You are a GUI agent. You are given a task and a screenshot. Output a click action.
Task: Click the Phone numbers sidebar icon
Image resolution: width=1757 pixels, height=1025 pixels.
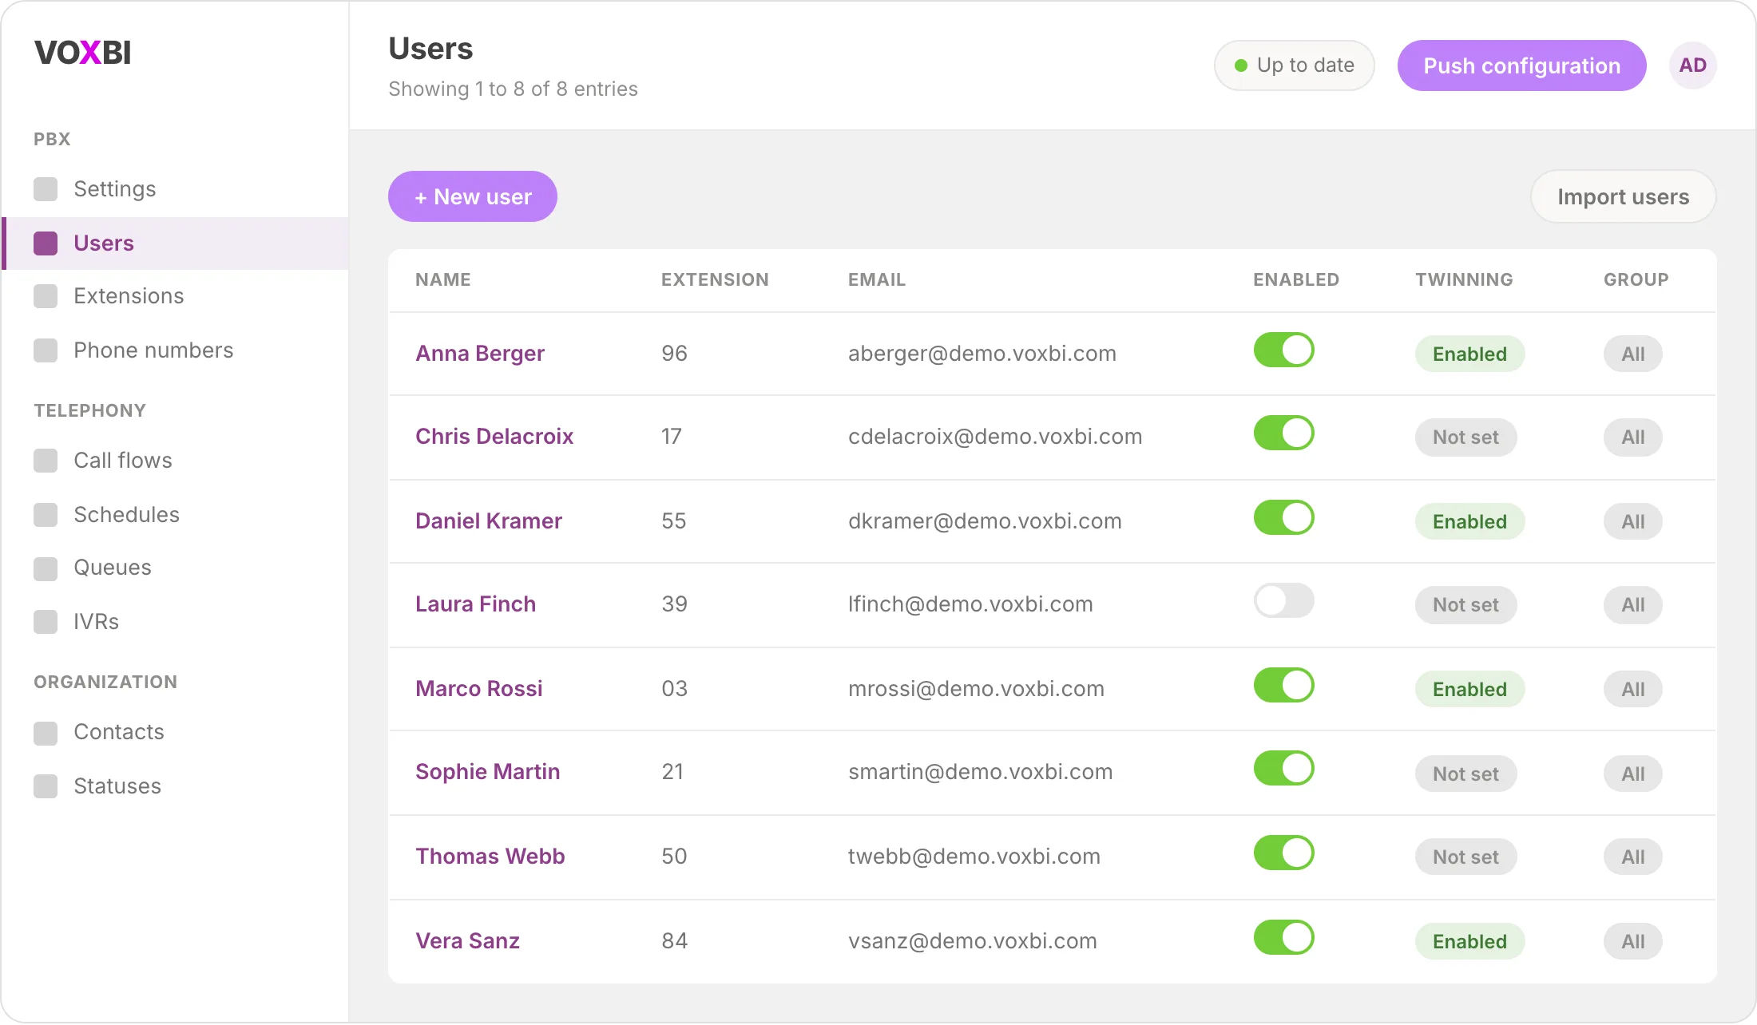tap(46, 350)
